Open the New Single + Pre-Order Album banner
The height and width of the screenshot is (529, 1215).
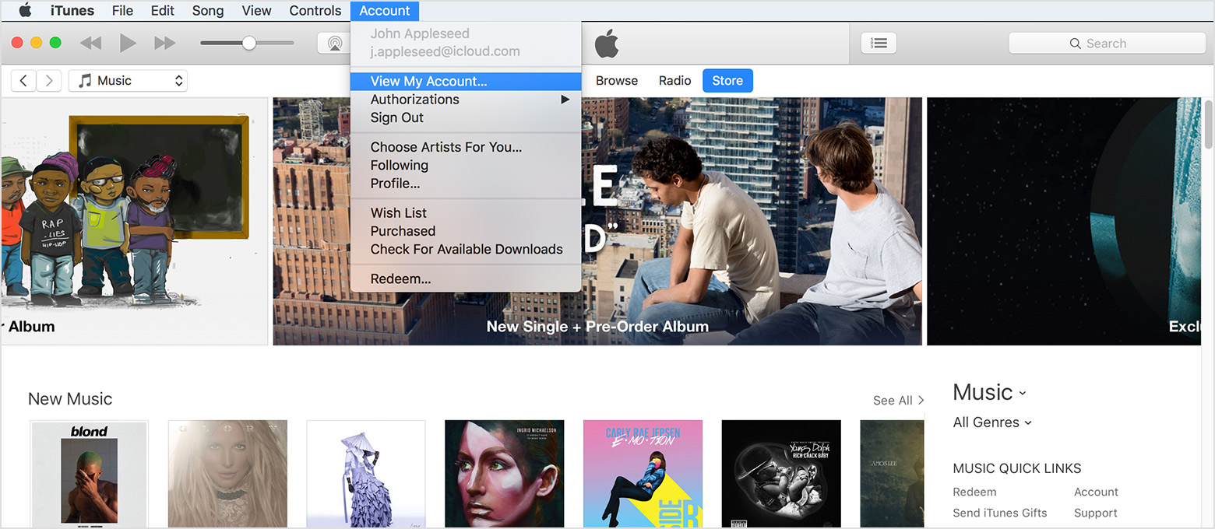coord(597,221)
